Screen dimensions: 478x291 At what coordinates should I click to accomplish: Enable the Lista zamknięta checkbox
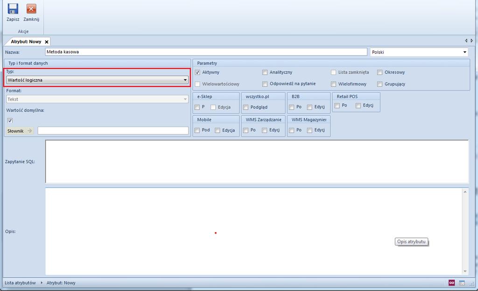[x=333, y=72]
